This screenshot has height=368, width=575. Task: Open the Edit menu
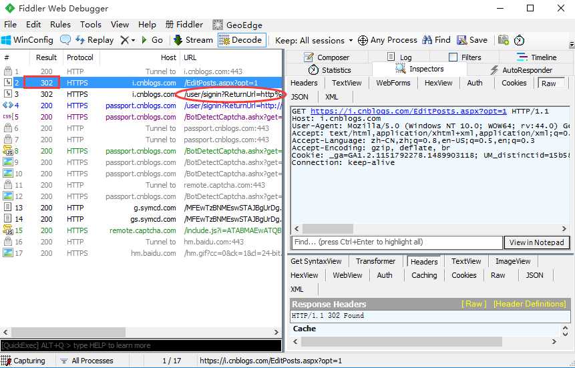pyautogui.click(x=33, y=25)
